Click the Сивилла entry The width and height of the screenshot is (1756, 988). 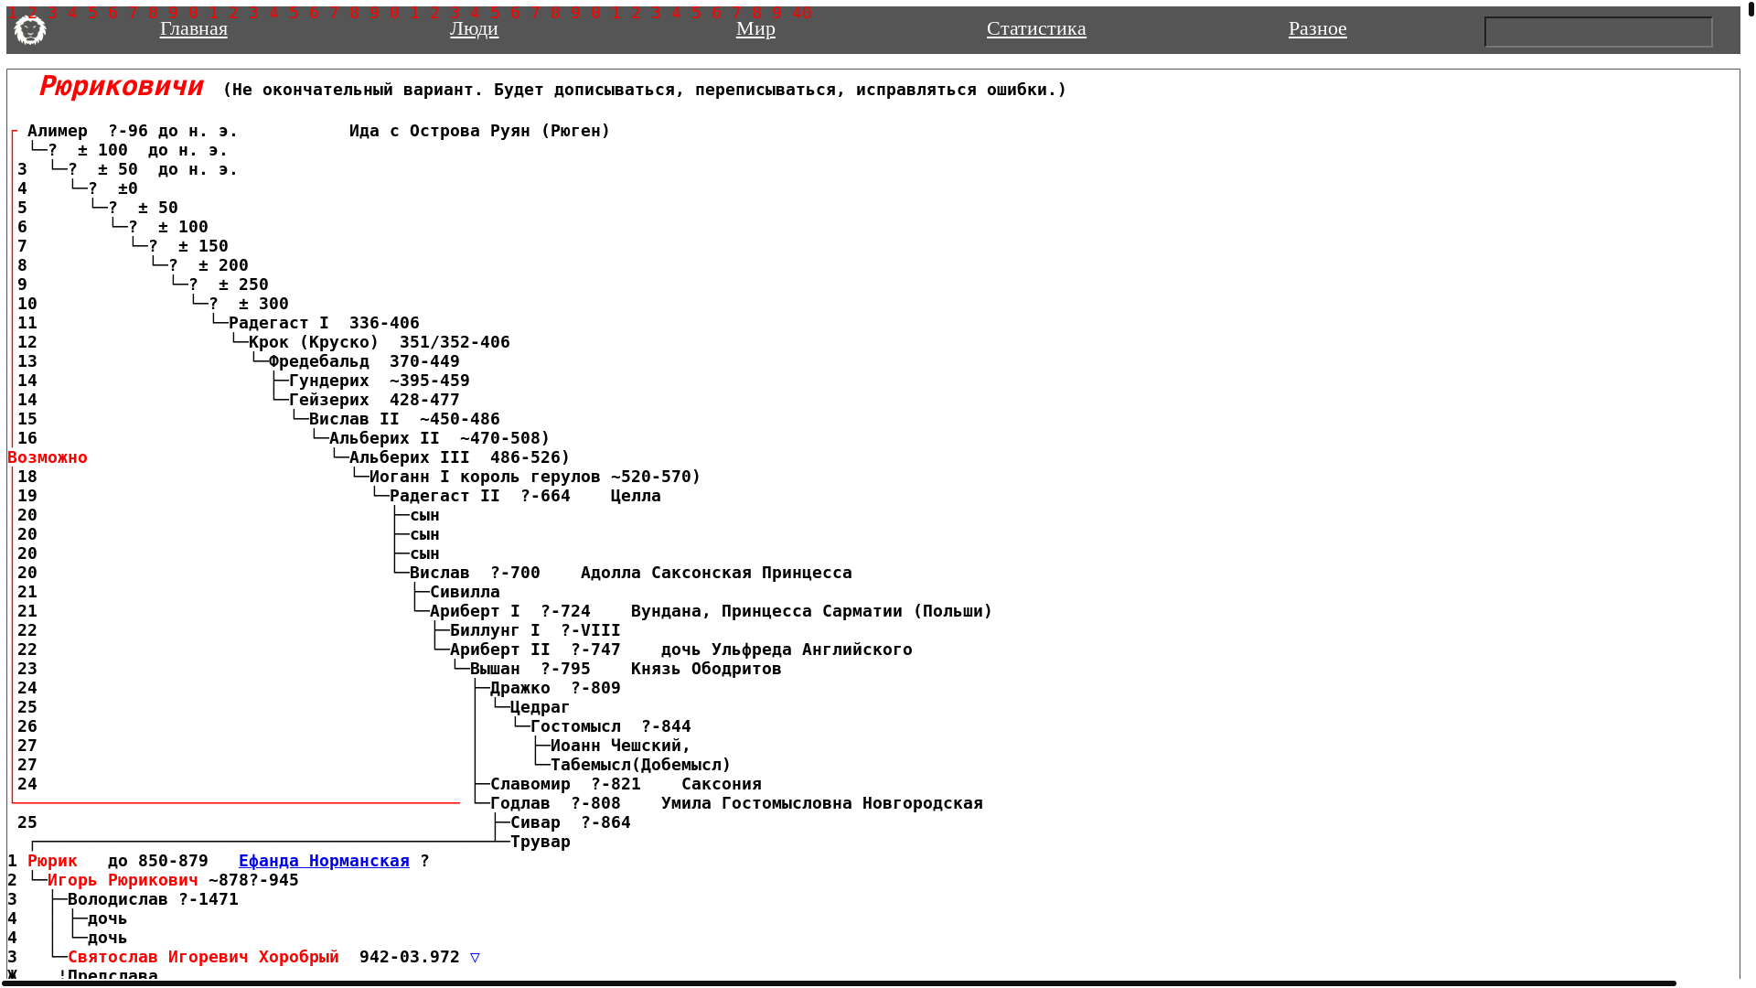pos(465,592)
